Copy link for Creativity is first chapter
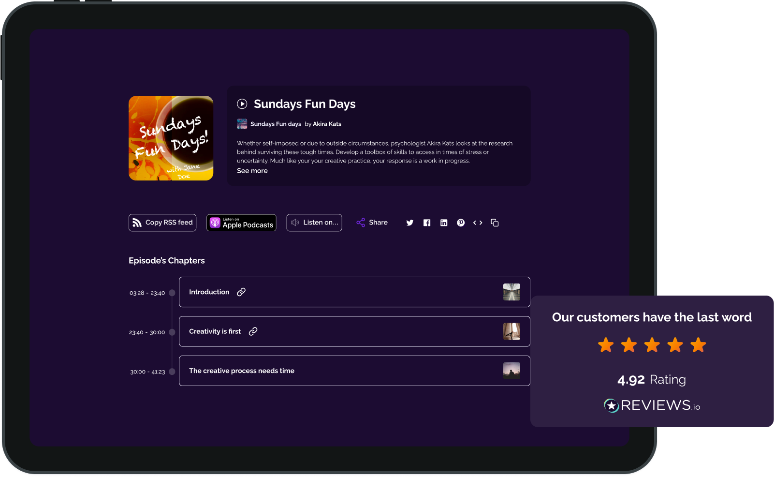Image resolution: width=774 pixels, height=477 pixels. (253, 331)
